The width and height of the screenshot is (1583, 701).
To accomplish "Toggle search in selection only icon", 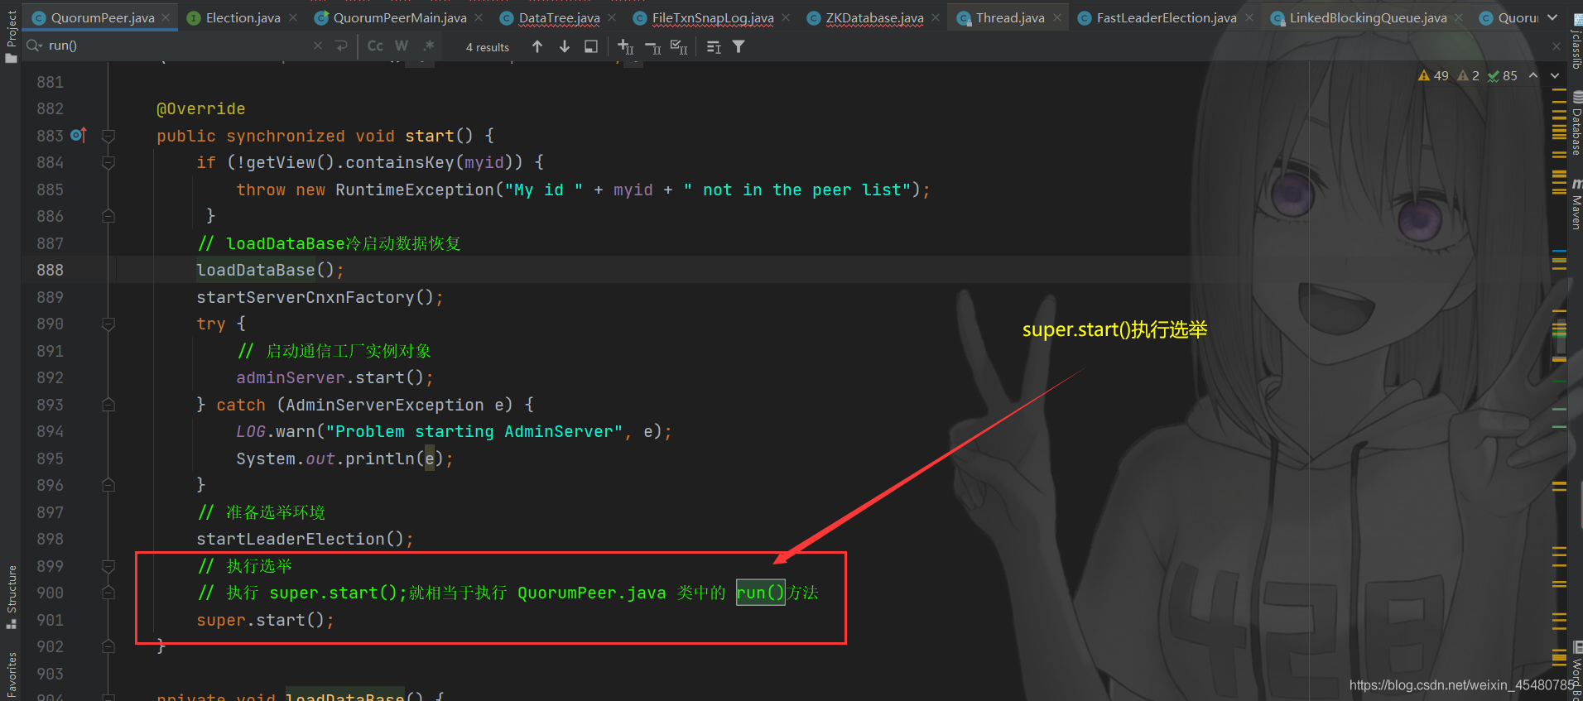I will click(x=591, y=47).
